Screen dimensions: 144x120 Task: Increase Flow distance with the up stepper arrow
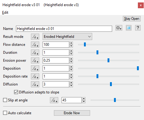(71, 43)
